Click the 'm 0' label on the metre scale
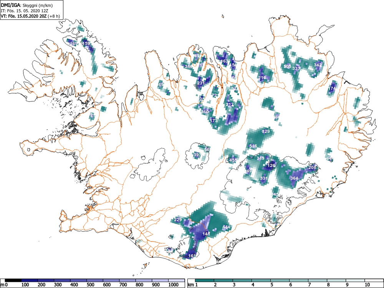 [x=4, y=285]
